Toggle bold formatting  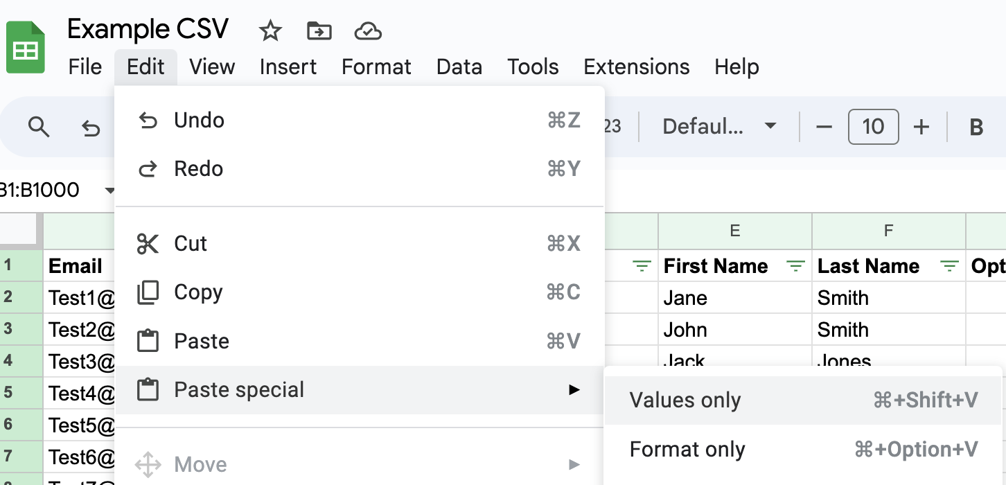pyautogui.click(x=976, y=127)
